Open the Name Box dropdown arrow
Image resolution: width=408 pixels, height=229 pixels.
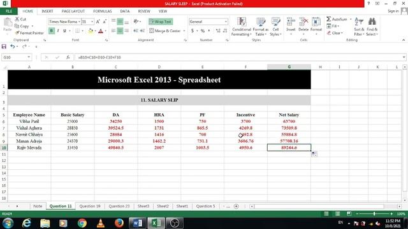29,57
